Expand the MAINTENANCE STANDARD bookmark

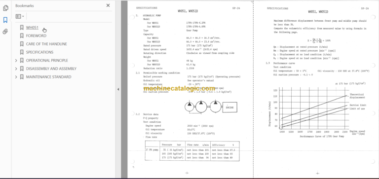point(16,77)
